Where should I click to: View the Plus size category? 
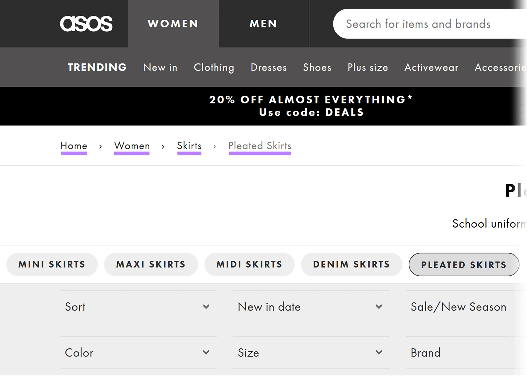(368, 67)
